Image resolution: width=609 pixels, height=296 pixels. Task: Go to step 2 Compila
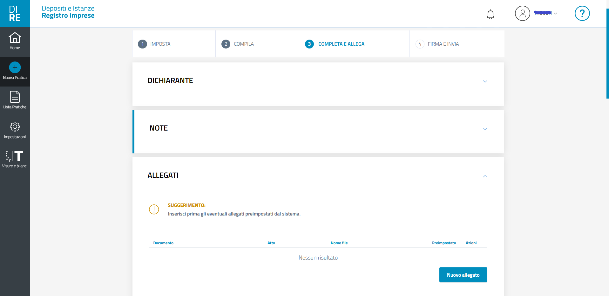click(x=238, y=44)
